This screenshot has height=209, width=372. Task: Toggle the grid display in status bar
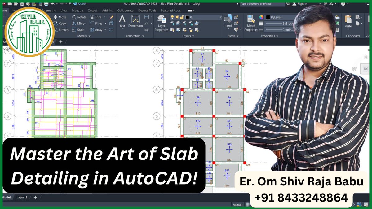coord(247,205)
